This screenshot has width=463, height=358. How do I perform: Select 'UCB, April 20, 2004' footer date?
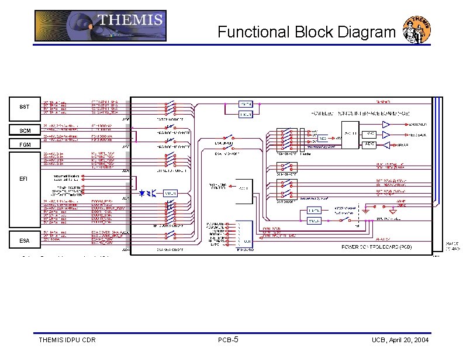(400, 340)
